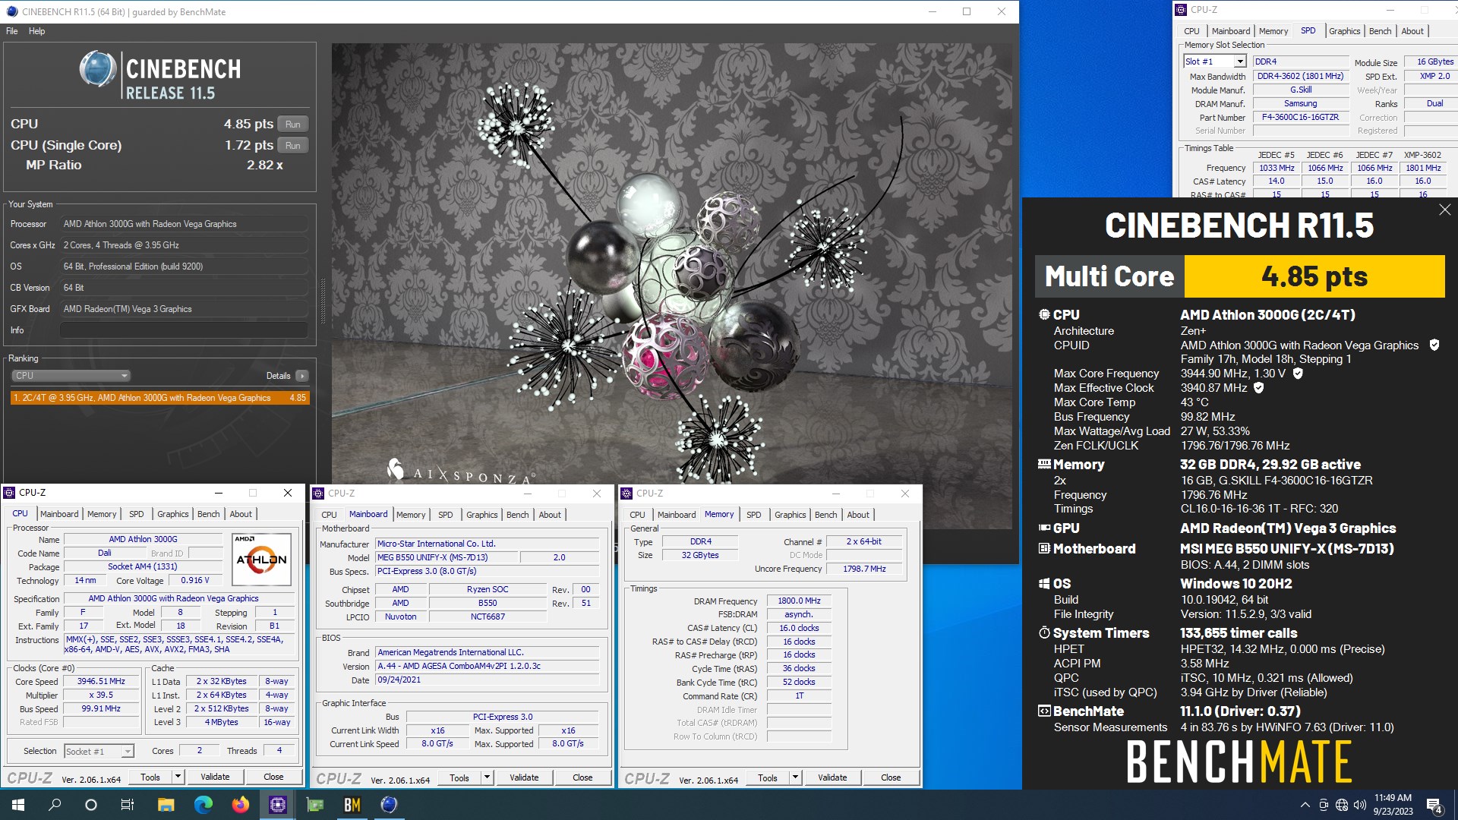This screenshot has height=820, width=1458.
Task: Select the 2C/4T Athlon ranking entry
Action: point(160,398)
